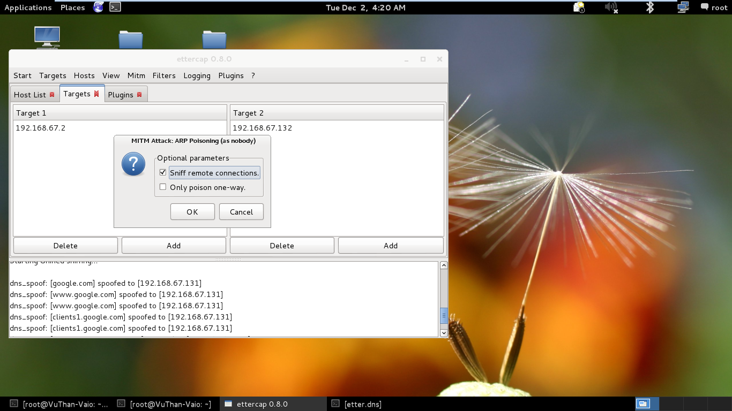732x411 pixels.
Task: Uncheck Sniff remote connections
Action: pos(163,173)
